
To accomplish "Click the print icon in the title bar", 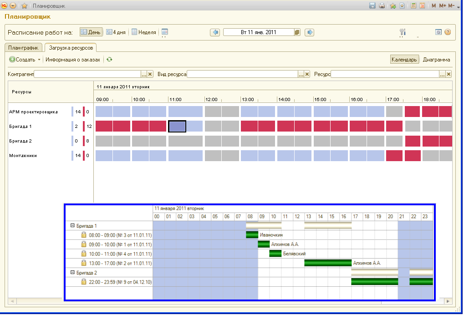I will [382, 6].
